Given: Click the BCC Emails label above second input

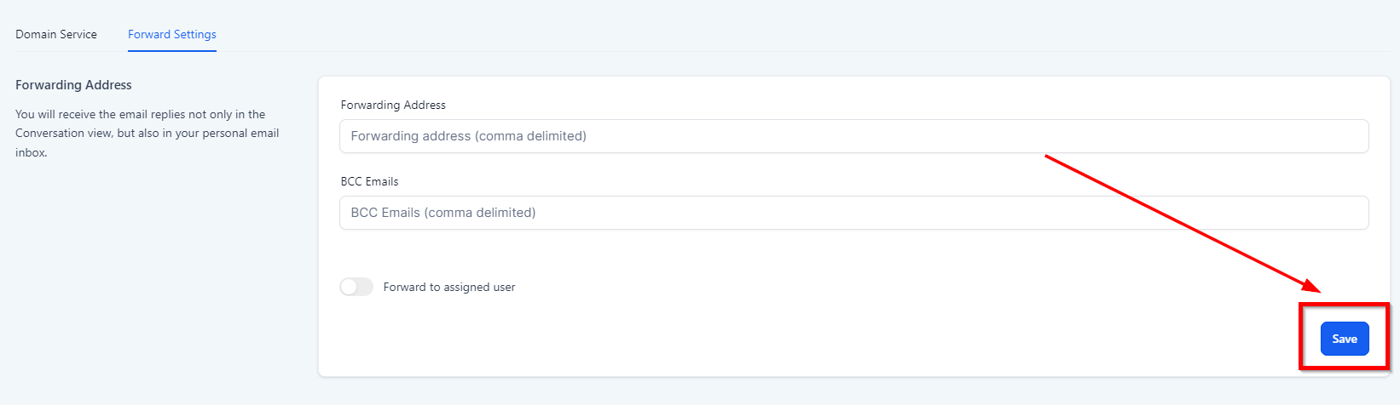Looking at the screenshot, I should tap(369, 182).
